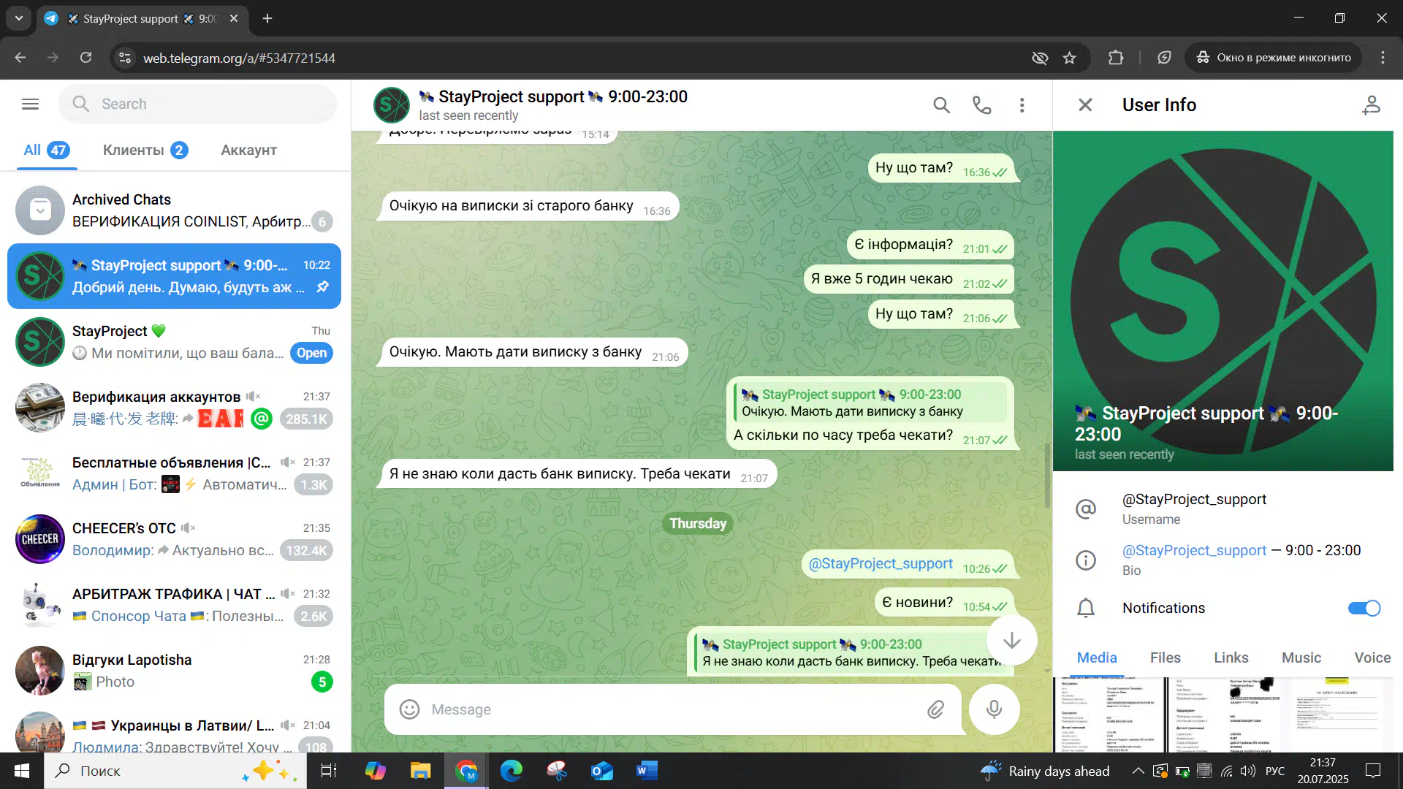1403x789 pixels.
Task: Open the chat more-options menu
Action: click(1022, 105)
